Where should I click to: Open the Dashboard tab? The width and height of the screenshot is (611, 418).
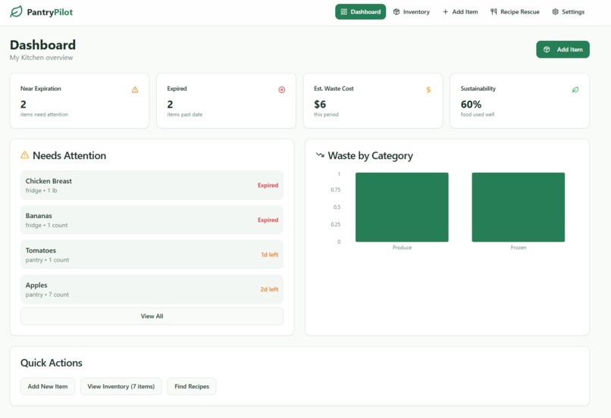point(360,11)
